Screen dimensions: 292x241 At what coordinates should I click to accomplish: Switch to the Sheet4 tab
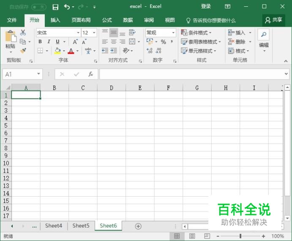[54, 226]
